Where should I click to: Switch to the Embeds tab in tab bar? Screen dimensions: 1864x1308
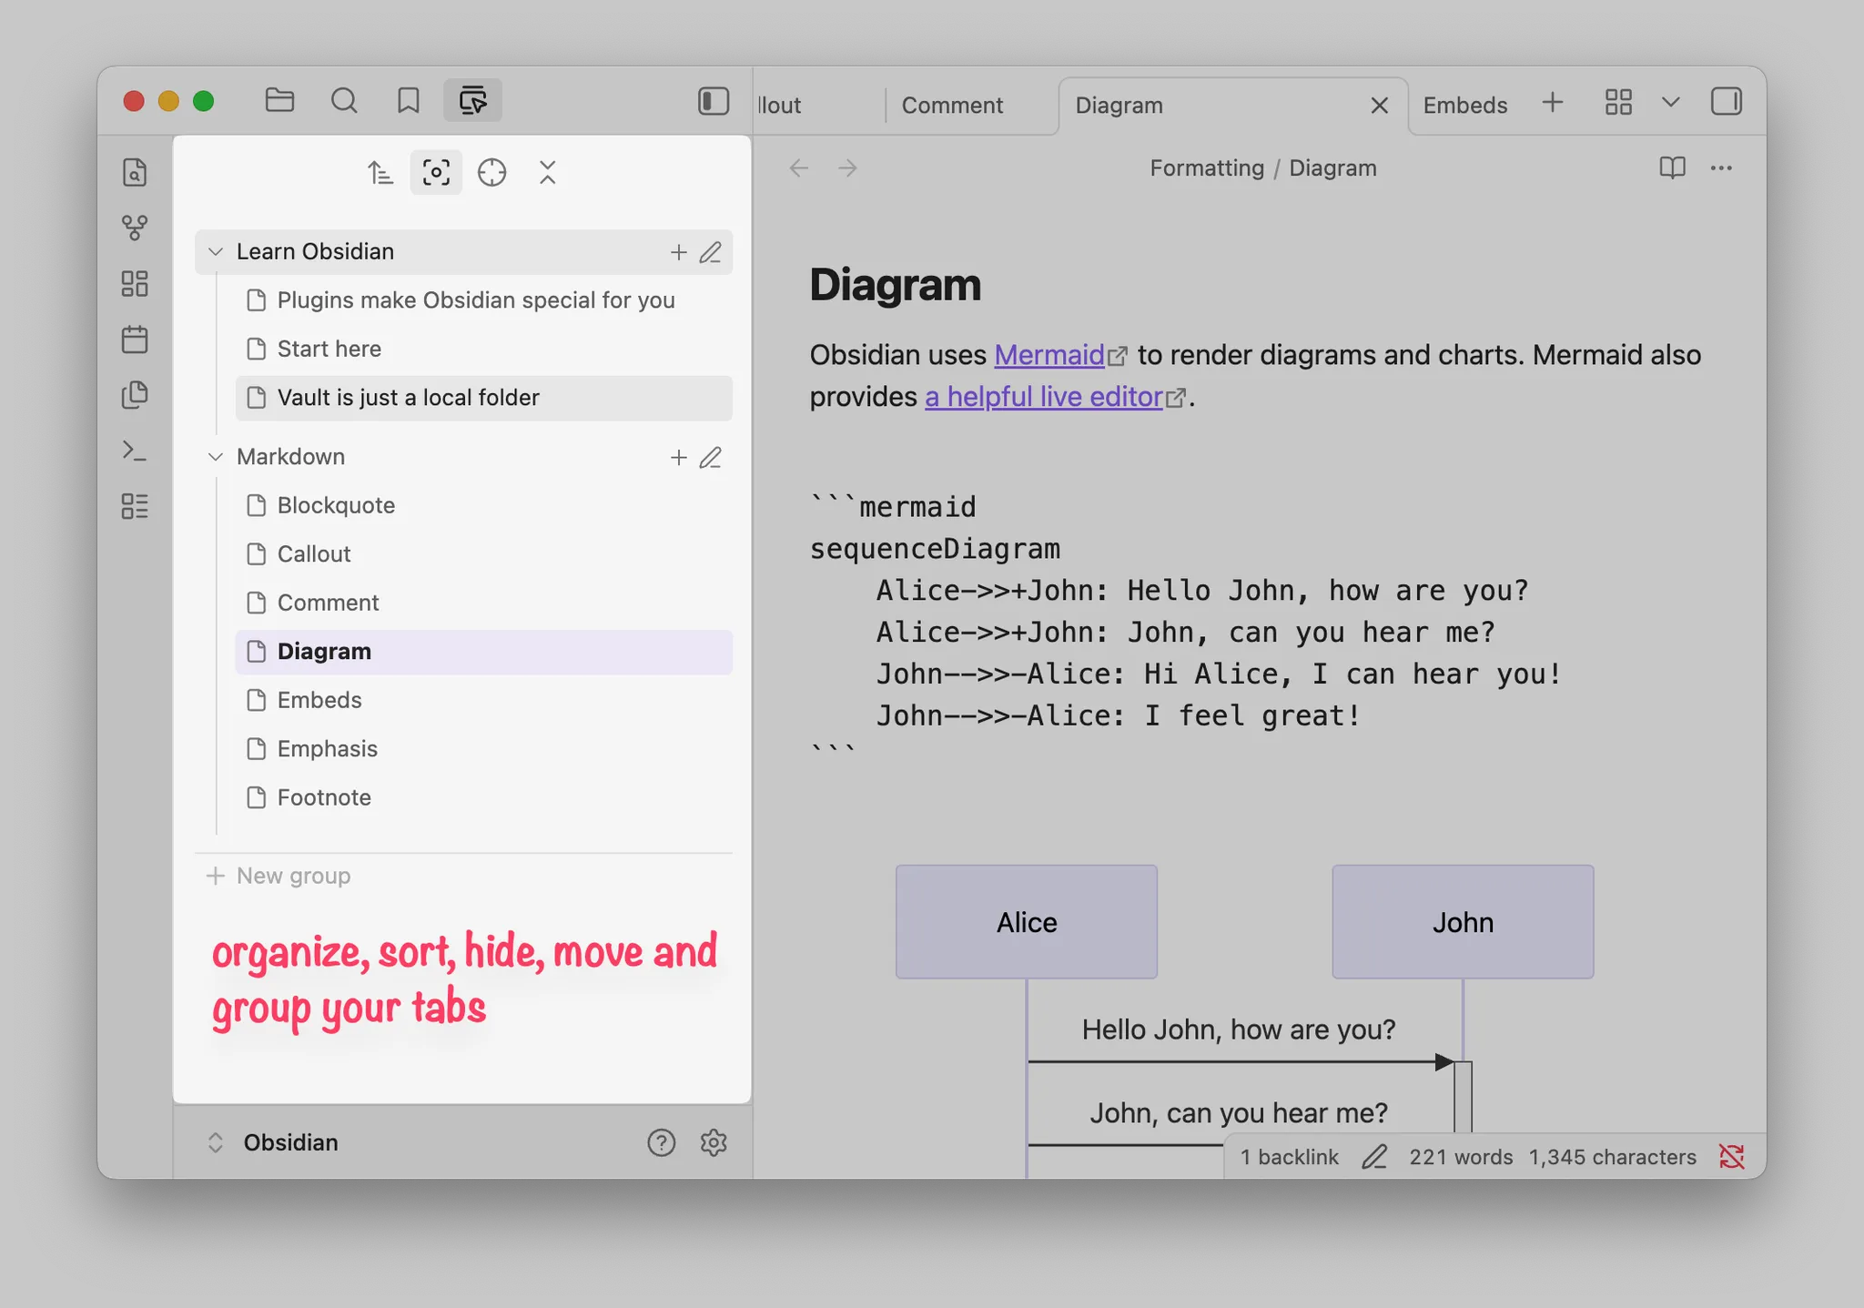[1465, 106]
